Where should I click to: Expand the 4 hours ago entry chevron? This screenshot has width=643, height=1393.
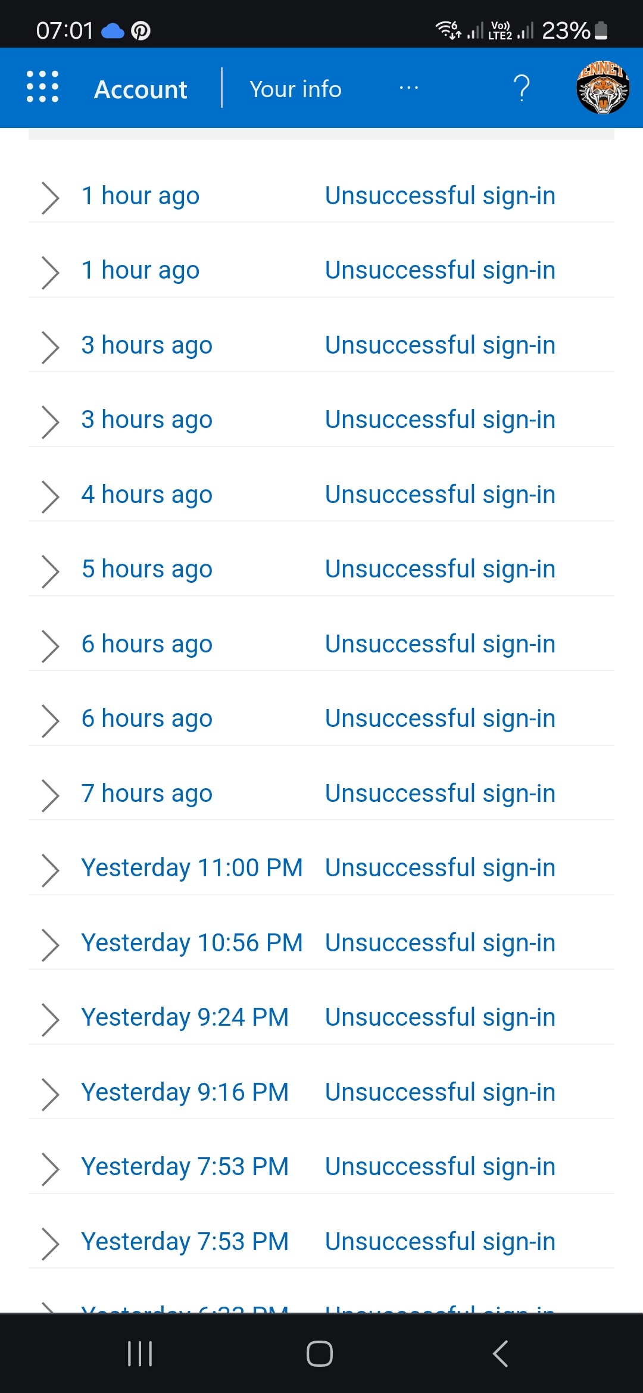click(x=50, y=496)
